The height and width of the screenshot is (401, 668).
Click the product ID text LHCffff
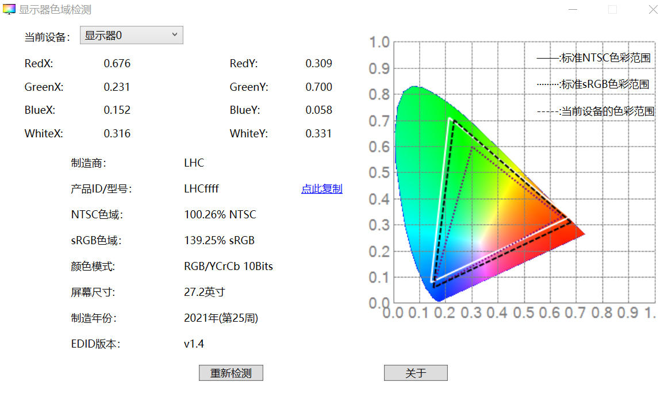(x=201, y=188)
